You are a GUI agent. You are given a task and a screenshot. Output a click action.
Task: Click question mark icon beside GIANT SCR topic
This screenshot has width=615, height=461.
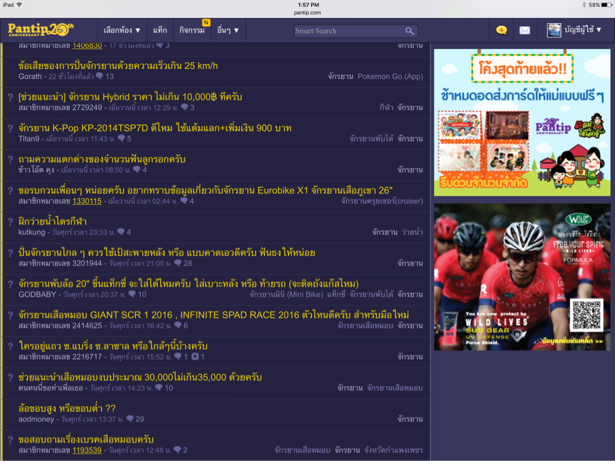10,315
